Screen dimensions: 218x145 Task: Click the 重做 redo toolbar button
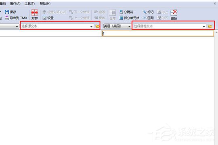[x=99, y=18]
